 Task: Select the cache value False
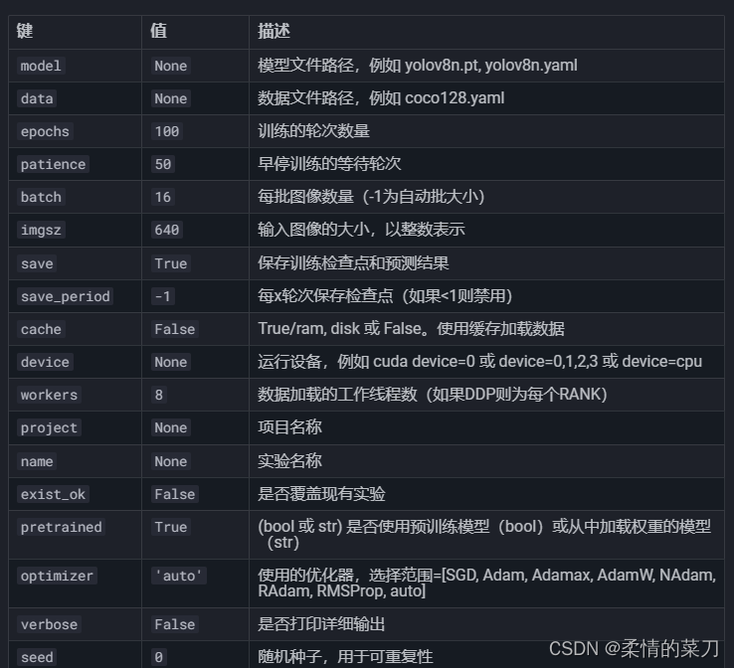click(x=175, y=329)
